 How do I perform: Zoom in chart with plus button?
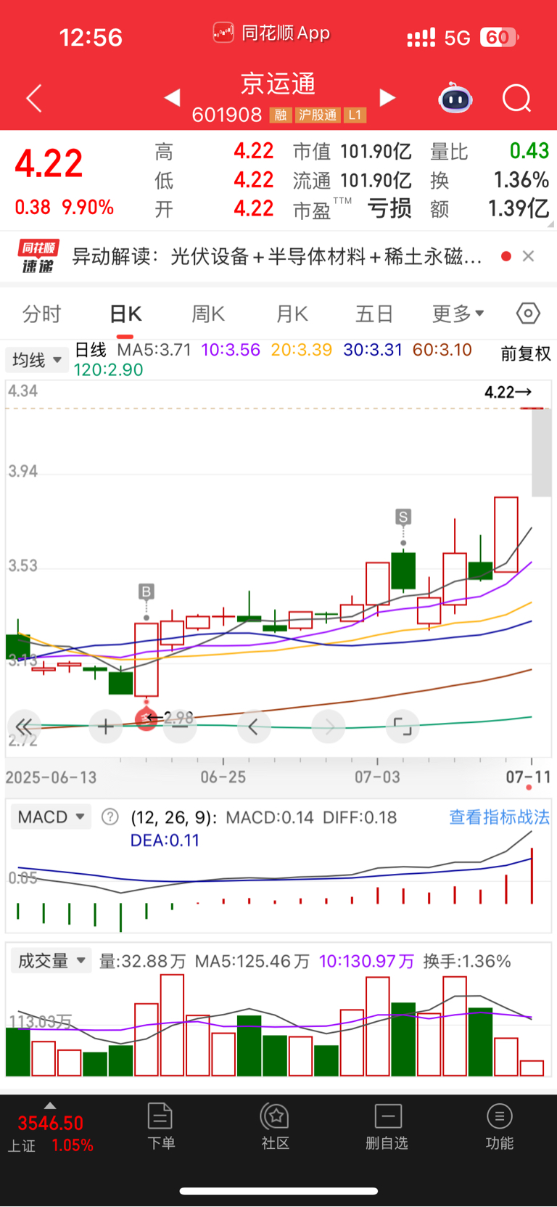pos(105,726)
